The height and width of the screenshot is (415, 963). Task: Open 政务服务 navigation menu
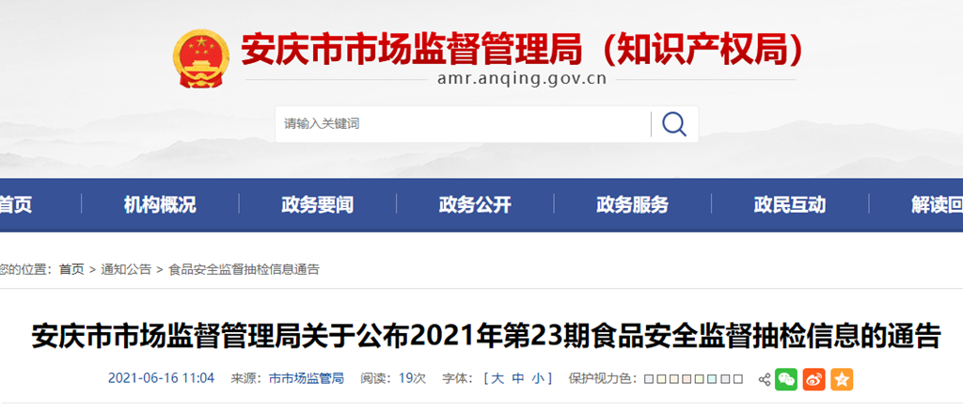632,205
